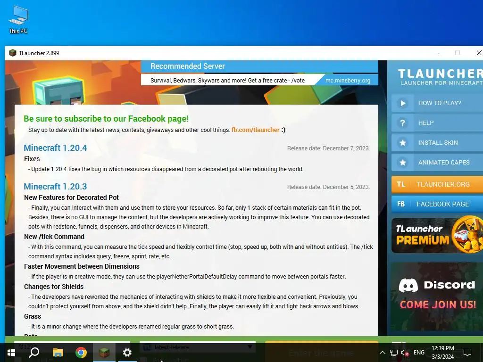Click the New Features for Decorated Pot heading
The height and width of the screenshot is (362, 483).
pyautogui.click(x=72, y=197)
